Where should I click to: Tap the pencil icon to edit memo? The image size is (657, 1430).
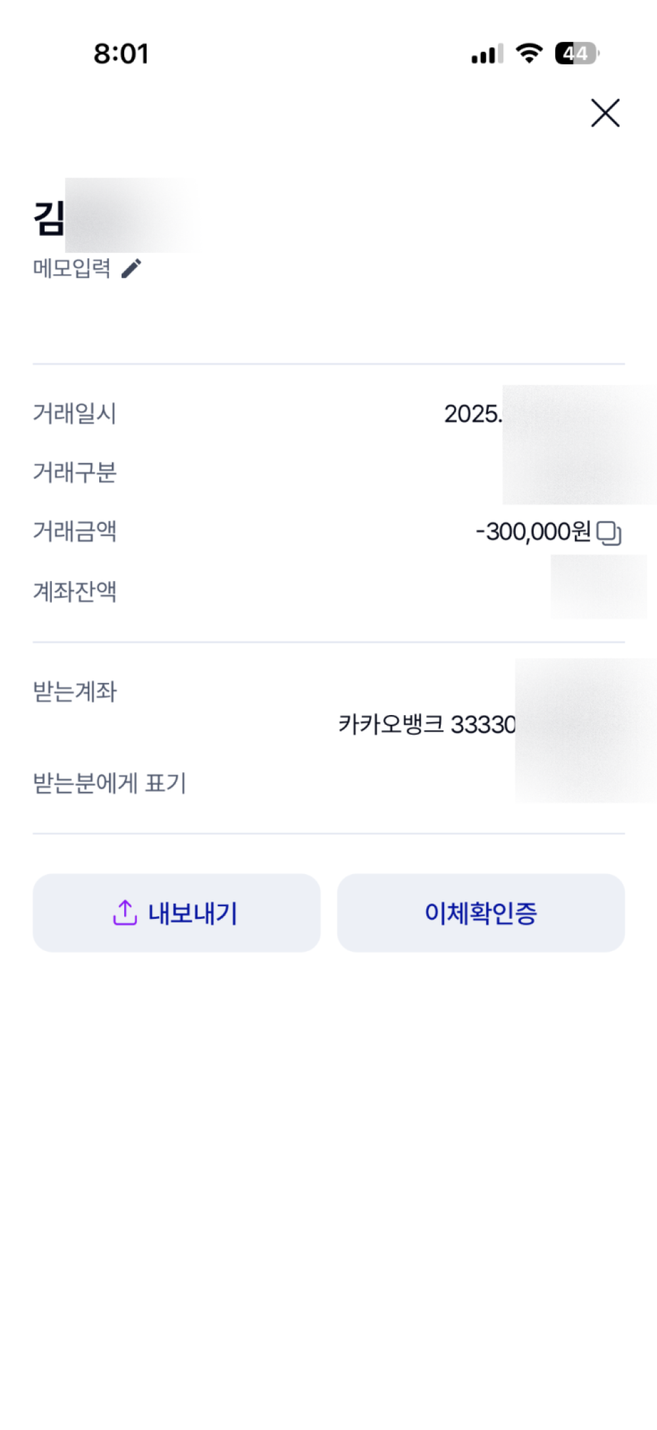[x=131, y=268]
